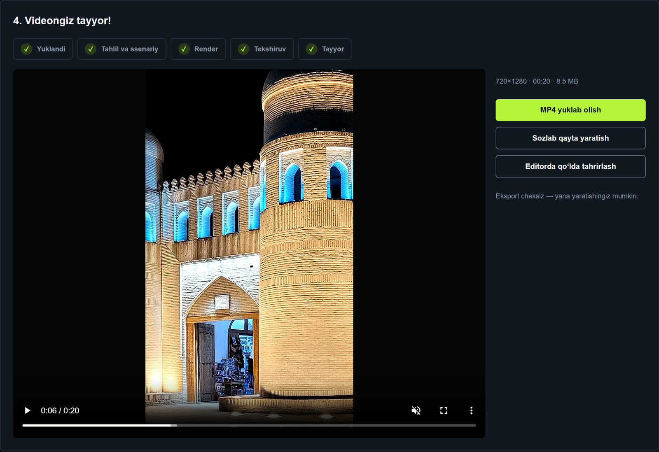This screenshot has height=452, width=659.
Task: Click the Eksport cheksiz note text
Action: [567, 196]
